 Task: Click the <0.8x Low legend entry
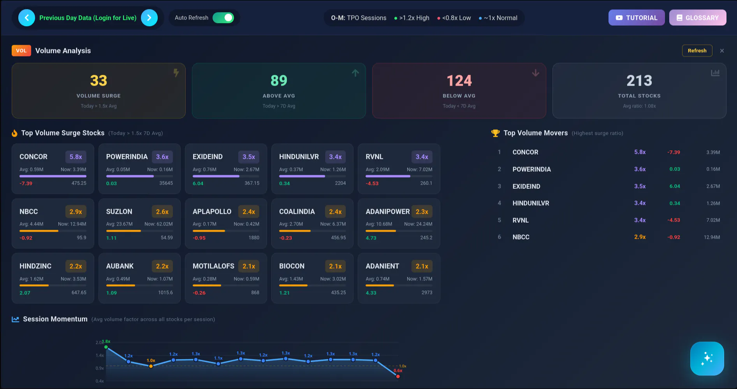pos(454,18)
